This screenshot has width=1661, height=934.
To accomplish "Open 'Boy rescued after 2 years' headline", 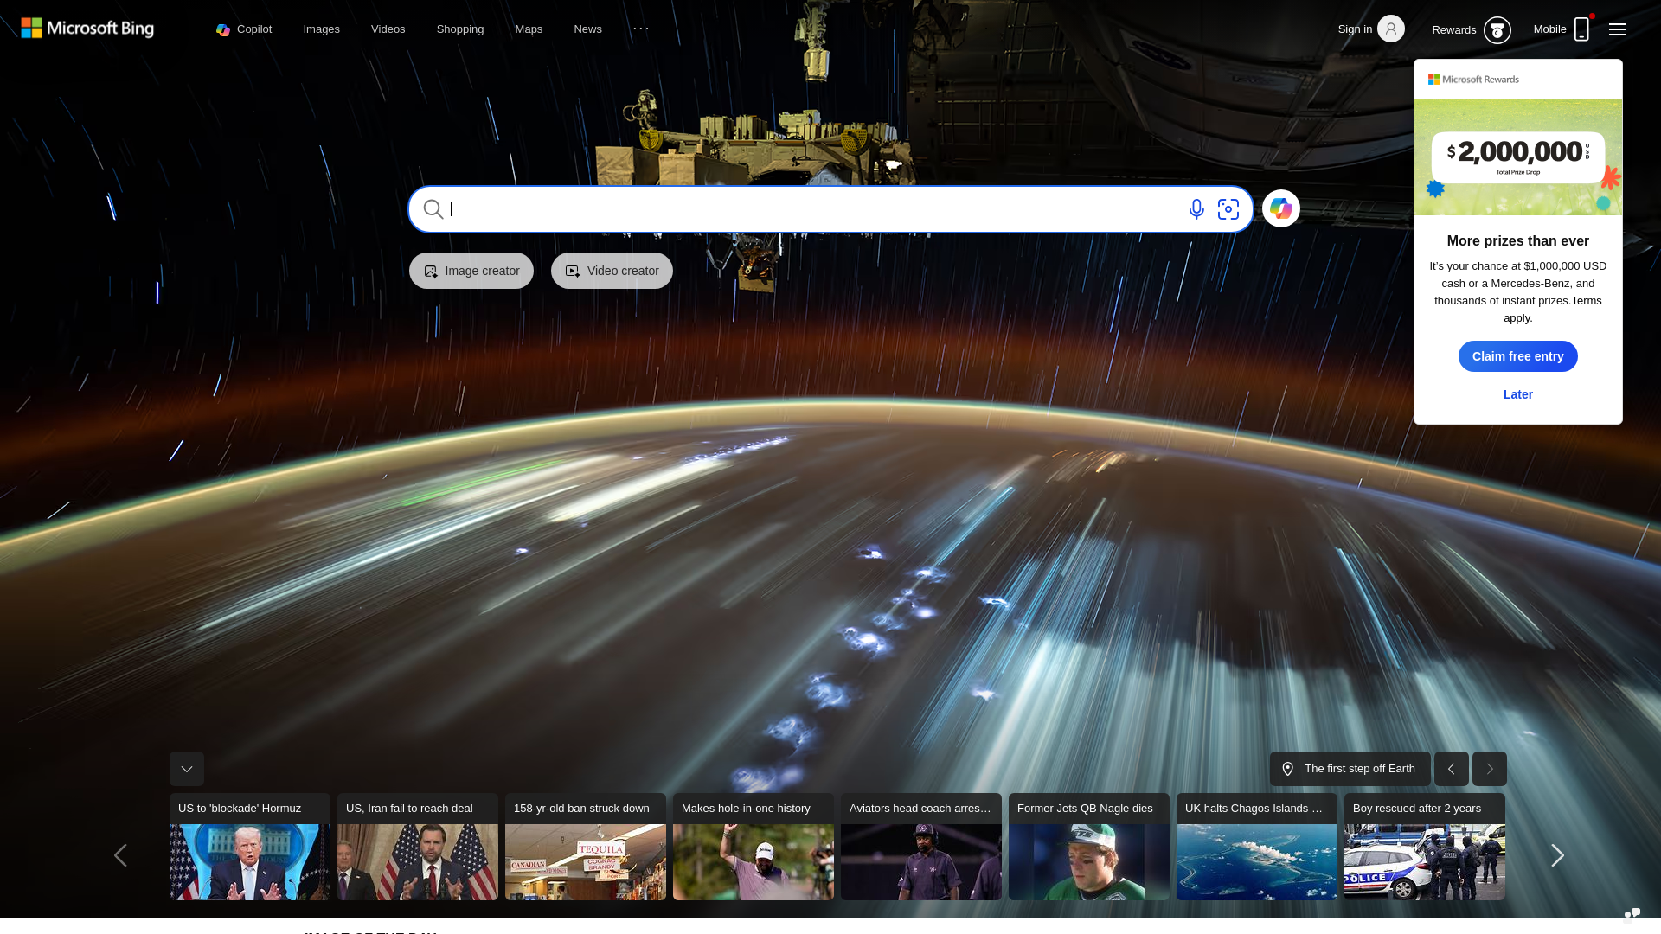I will [x=1417, y=809].
